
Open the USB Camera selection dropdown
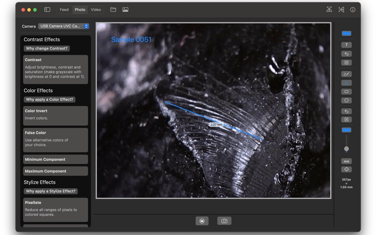coord(63,26)
